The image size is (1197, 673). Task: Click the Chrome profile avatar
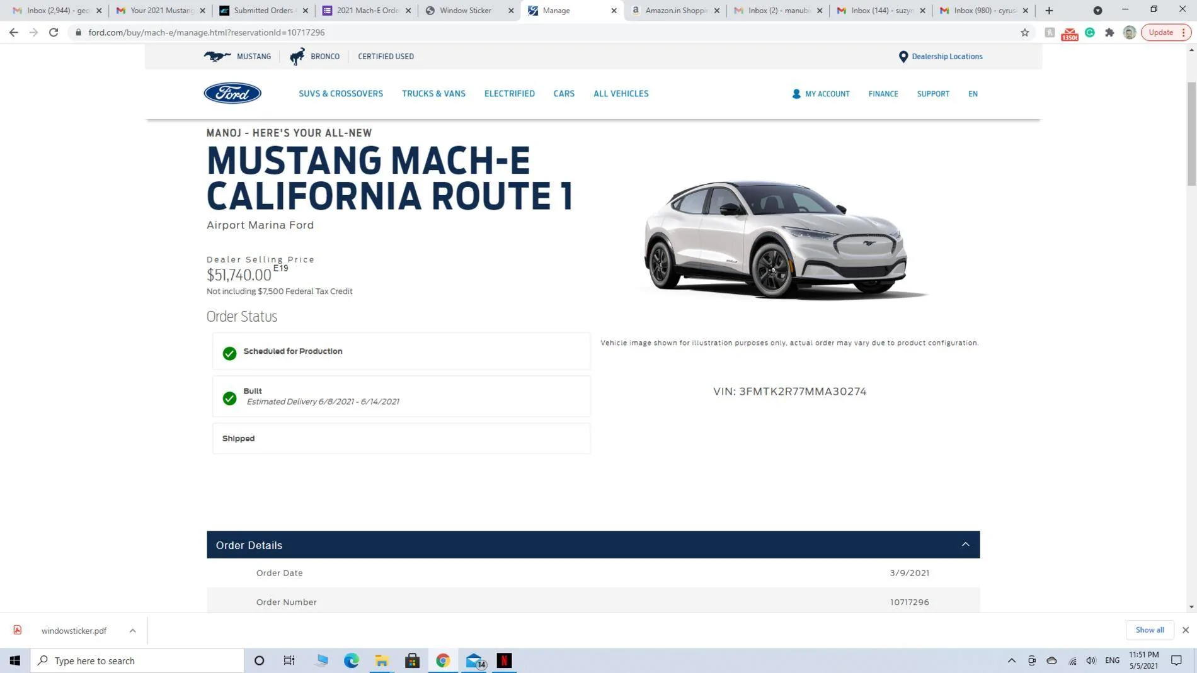(1129, 32)
